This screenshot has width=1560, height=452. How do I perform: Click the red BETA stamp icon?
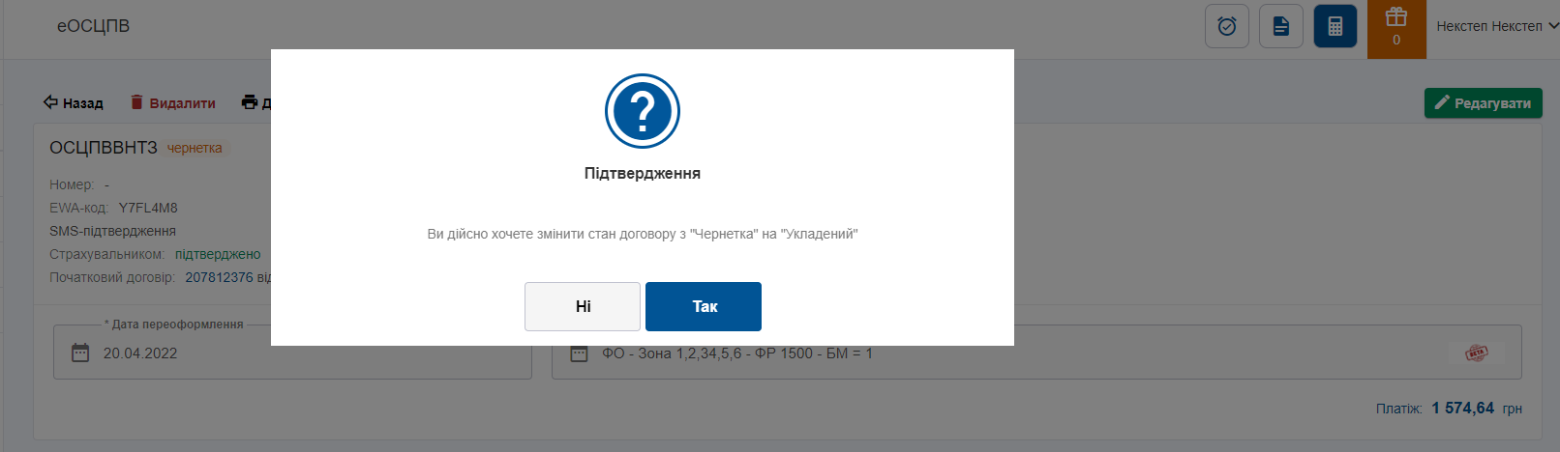(x=1476, y=353)
